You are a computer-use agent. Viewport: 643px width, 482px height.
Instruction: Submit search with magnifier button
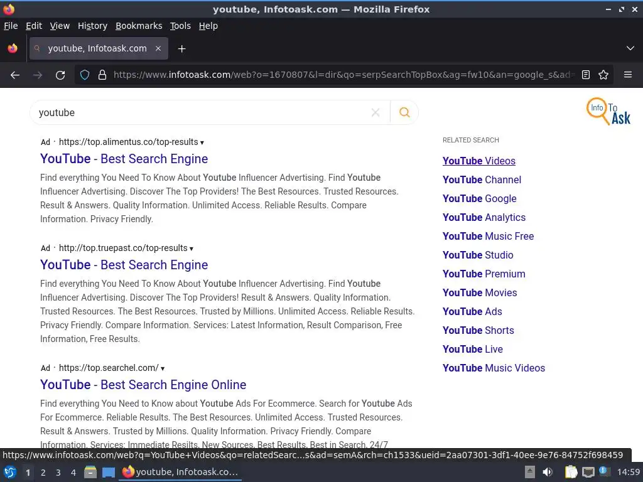point(404,112)
